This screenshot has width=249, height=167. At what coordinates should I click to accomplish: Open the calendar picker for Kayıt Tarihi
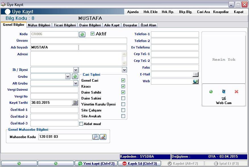point(75,103)
